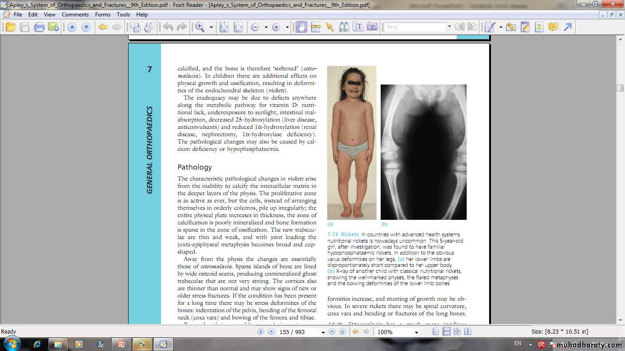Open the page number dropdown showing 155 / 993
Image resolution: width=625 pixels, height=351 pixels.
point(323,332)
